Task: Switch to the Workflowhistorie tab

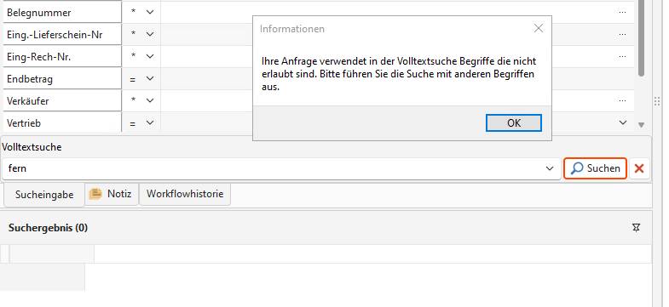Action: coord(185,194)
